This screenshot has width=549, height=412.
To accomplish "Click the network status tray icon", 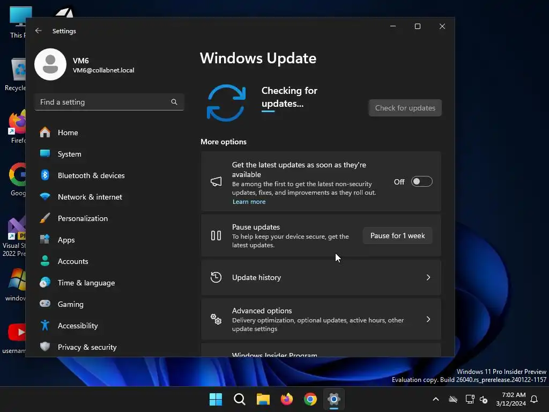I will pyautogui.click(x=470, y=399).
